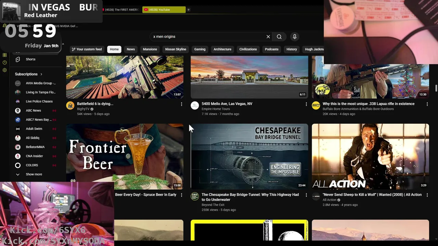
Task: Select the History filter chip
Action: pyautogui.click(x=292, y=49)
